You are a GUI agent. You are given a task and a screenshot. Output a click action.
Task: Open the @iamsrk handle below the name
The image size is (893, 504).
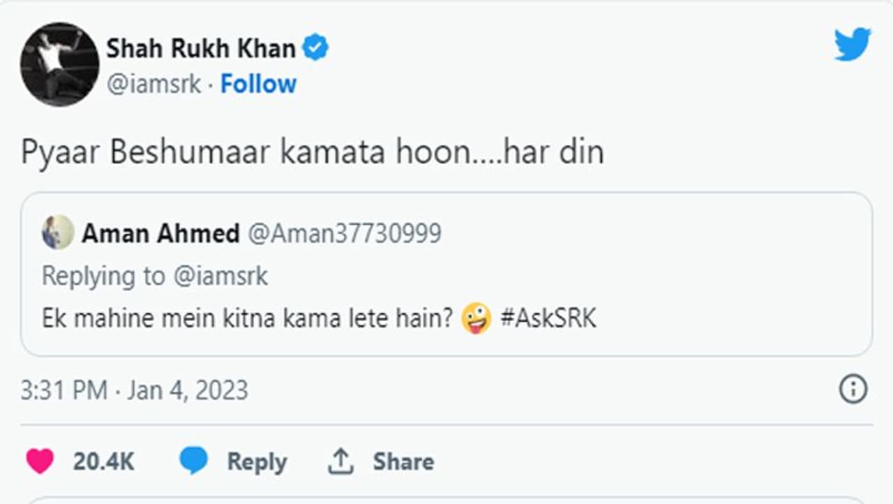tap(153, 84)
